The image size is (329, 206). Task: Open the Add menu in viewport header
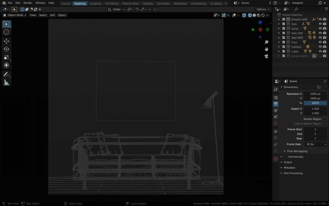click(x=52, y=15)
